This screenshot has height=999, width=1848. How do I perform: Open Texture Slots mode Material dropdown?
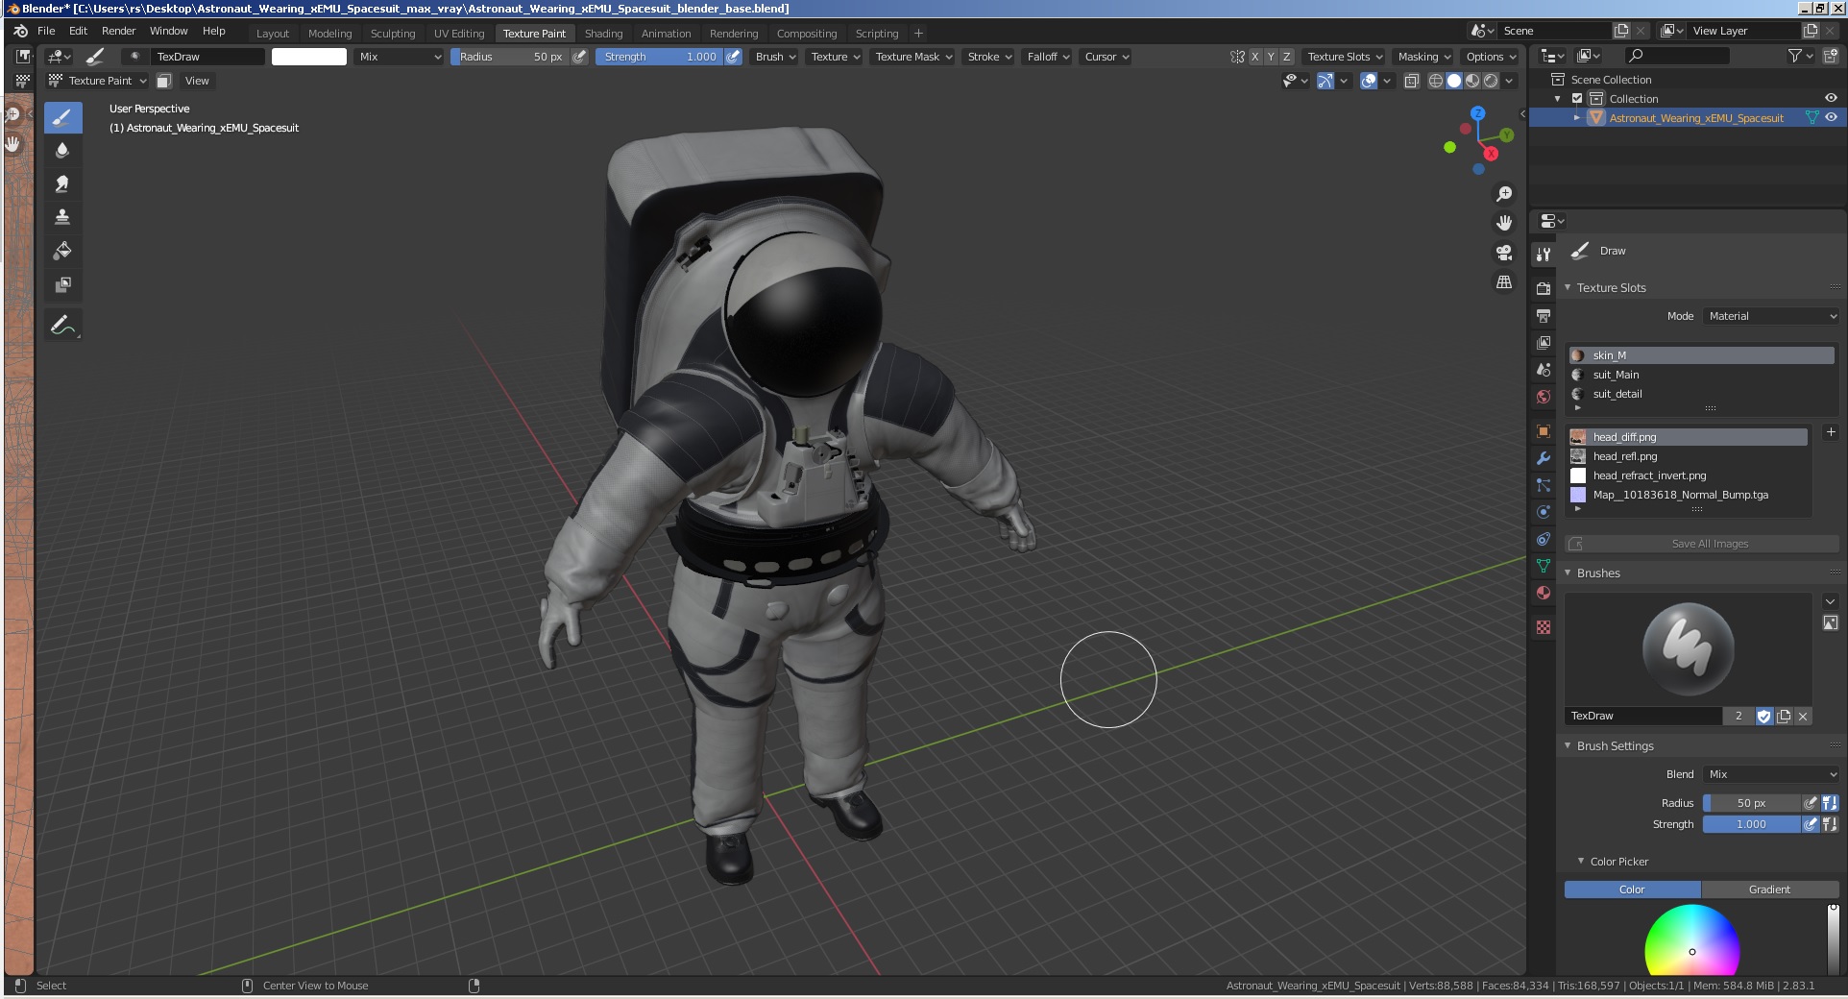[1771, 316]
